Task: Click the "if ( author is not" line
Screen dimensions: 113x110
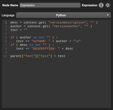Action: click(34, 38)
